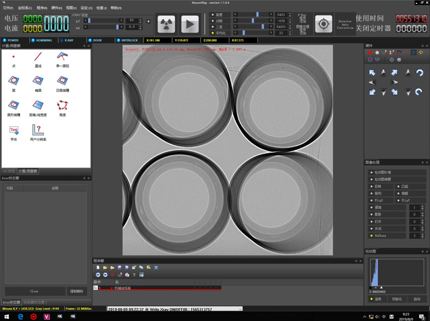Increase the UnSharp value with spinner arrow

point(422,234)
